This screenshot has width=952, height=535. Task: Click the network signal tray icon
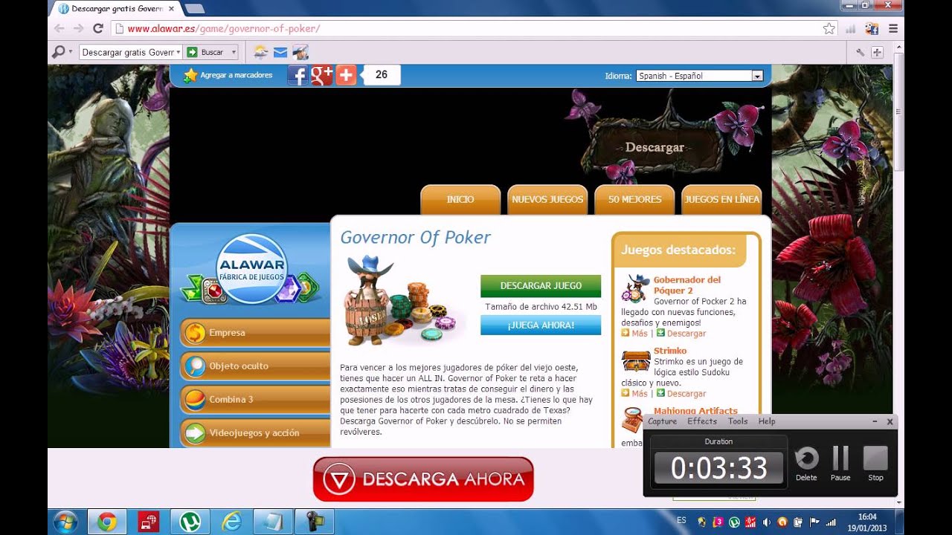tap(831, 522)
